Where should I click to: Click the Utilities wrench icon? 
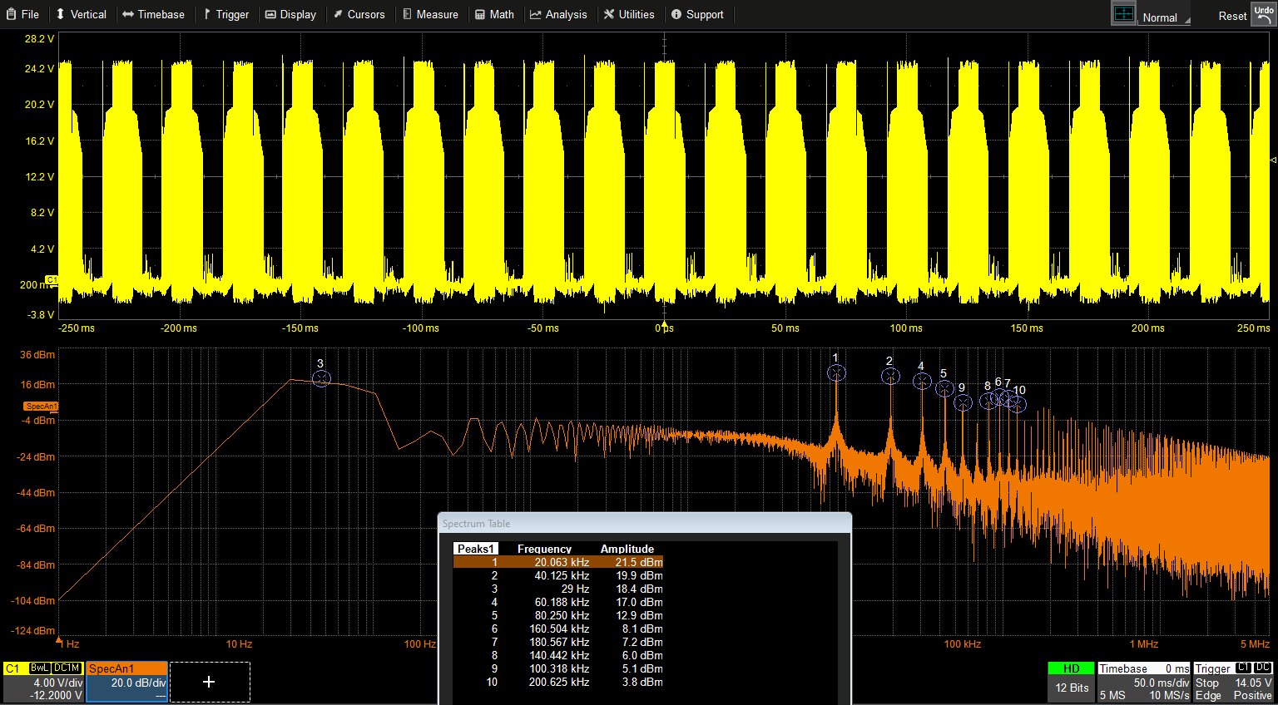[x=608, y=13]
